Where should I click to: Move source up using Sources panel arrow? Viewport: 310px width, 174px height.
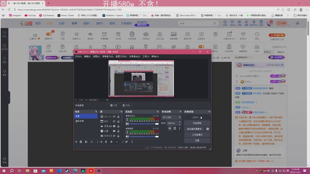tap(117, 142)
